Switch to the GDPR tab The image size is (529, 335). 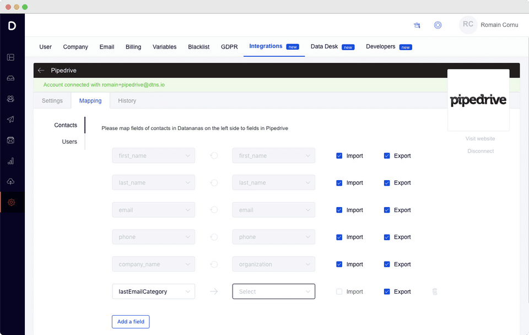click(x=229, y=47)
